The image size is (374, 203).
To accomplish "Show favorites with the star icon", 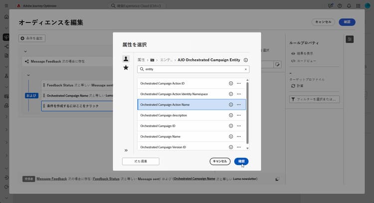I will pyautogui.click(x=126, y=68).
